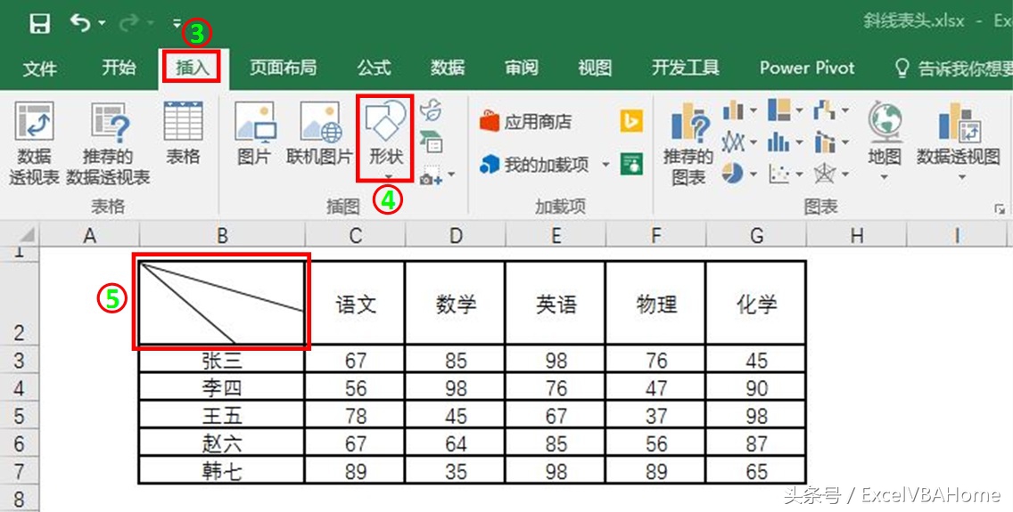Switch to the 视图 ribbon tab
Viewport: 1013px width, 512px height.
[595, 67]
